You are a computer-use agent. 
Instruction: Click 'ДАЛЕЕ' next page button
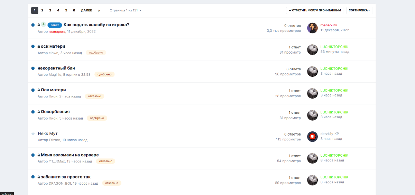point(86,10)
